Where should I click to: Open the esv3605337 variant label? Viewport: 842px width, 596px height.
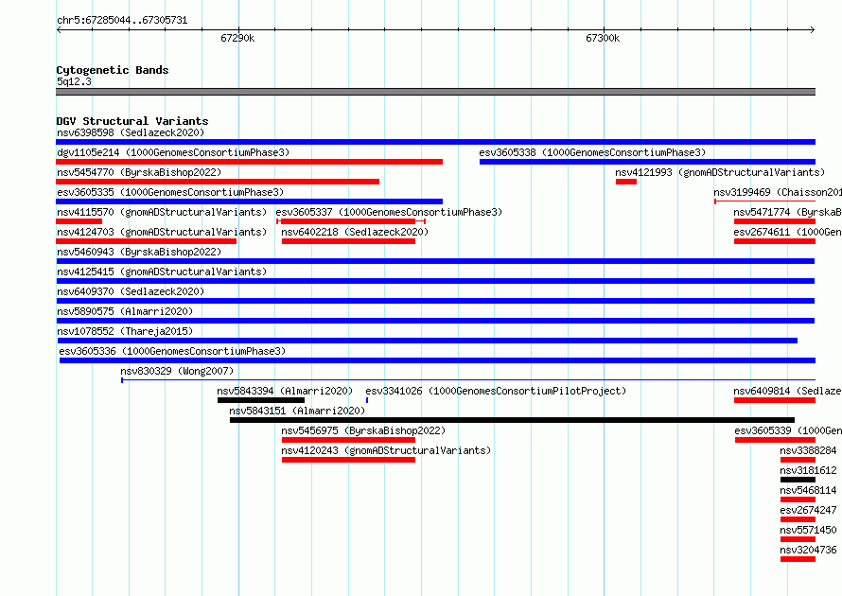(x=389, y=212)
